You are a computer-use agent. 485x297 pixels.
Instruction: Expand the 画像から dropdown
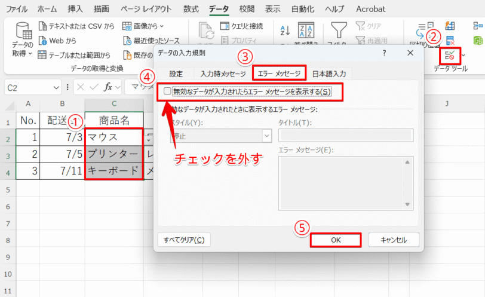[x=162, y=26]
